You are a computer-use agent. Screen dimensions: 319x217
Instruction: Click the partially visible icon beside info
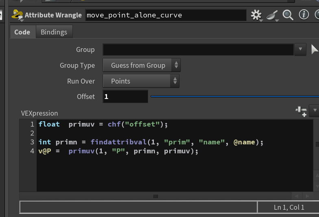pyautogui.click(x=317, y=15)
